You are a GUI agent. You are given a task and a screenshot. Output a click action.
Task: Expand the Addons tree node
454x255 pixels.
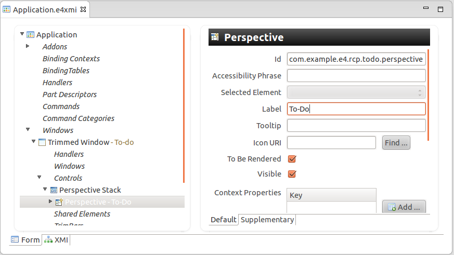coord(28,47)
